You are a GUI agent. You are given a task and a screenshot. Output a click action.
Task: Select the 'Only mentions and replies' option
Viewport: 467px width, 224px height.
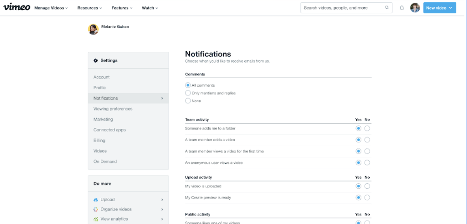[x=188, y=93]
